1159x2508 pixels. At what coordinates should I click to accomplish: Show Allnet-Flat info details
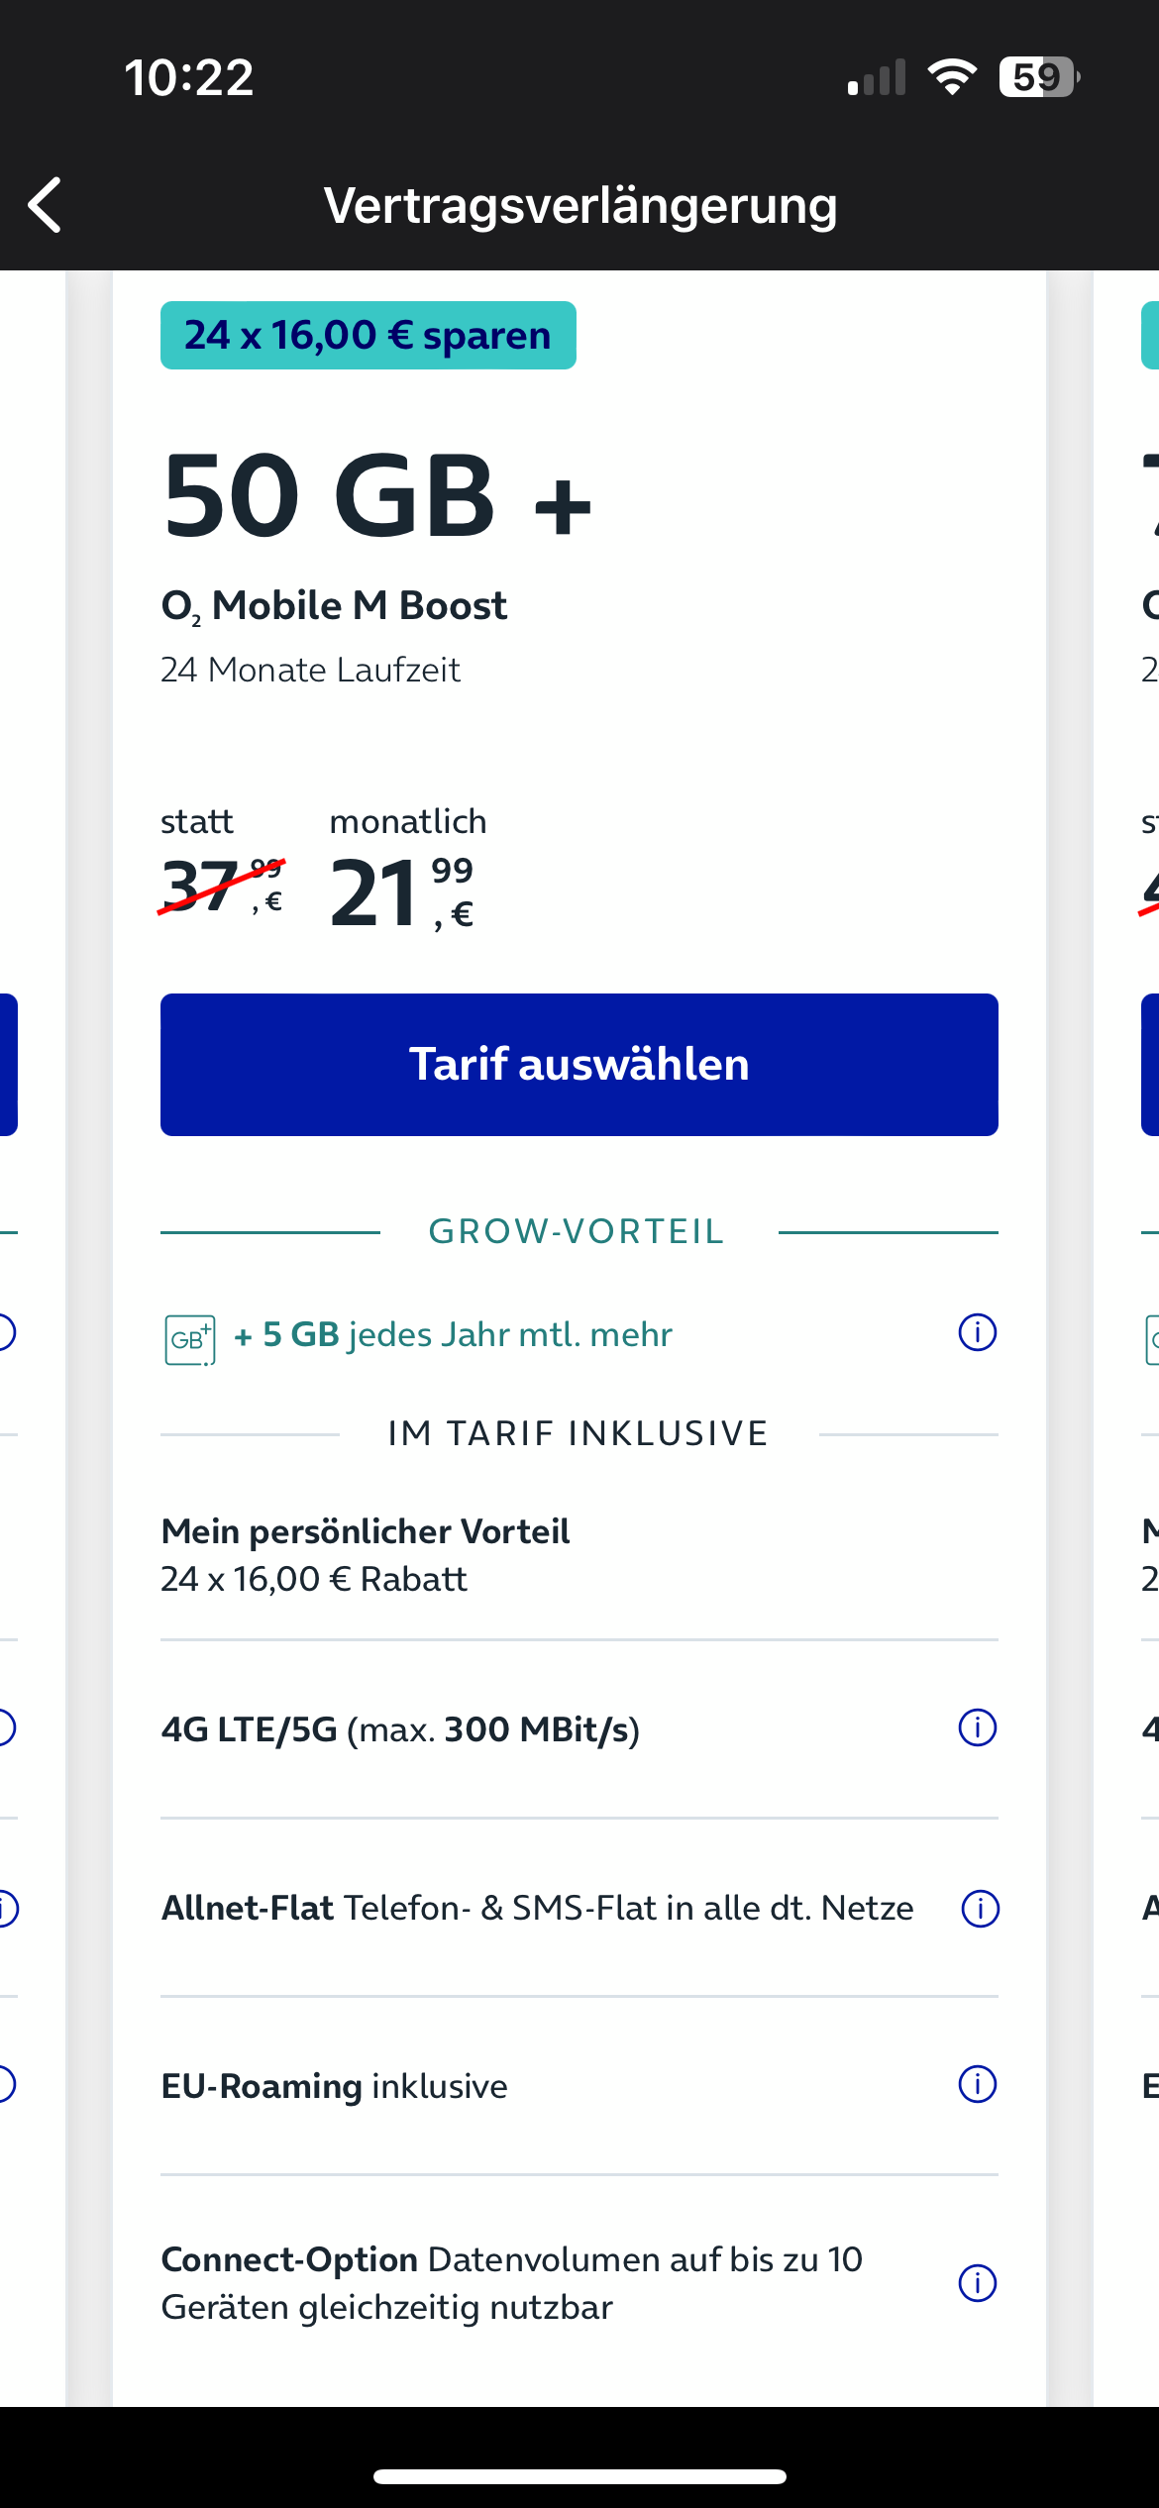click(x=980, y=1908)
